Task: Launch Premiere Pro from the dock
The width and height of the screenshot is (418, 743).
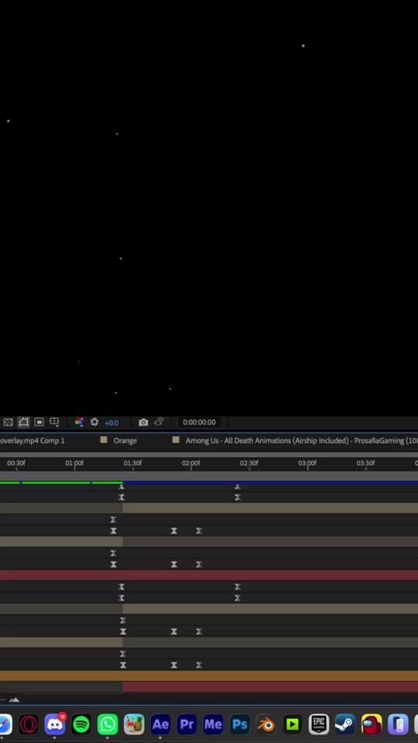Action: click(187, 724)
